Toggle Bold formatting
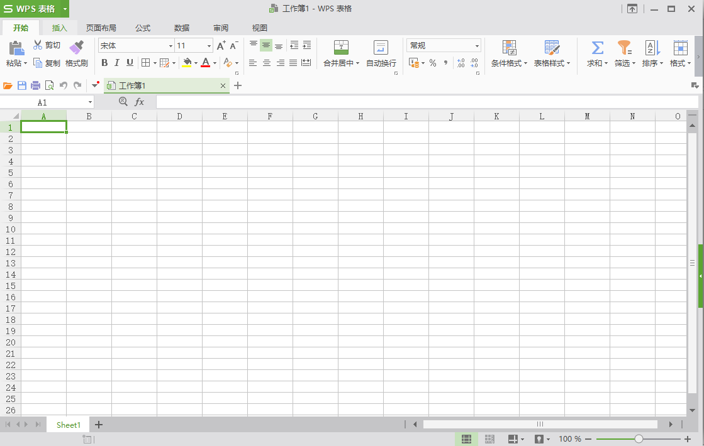Screen dimensions: 704x446 104,63
